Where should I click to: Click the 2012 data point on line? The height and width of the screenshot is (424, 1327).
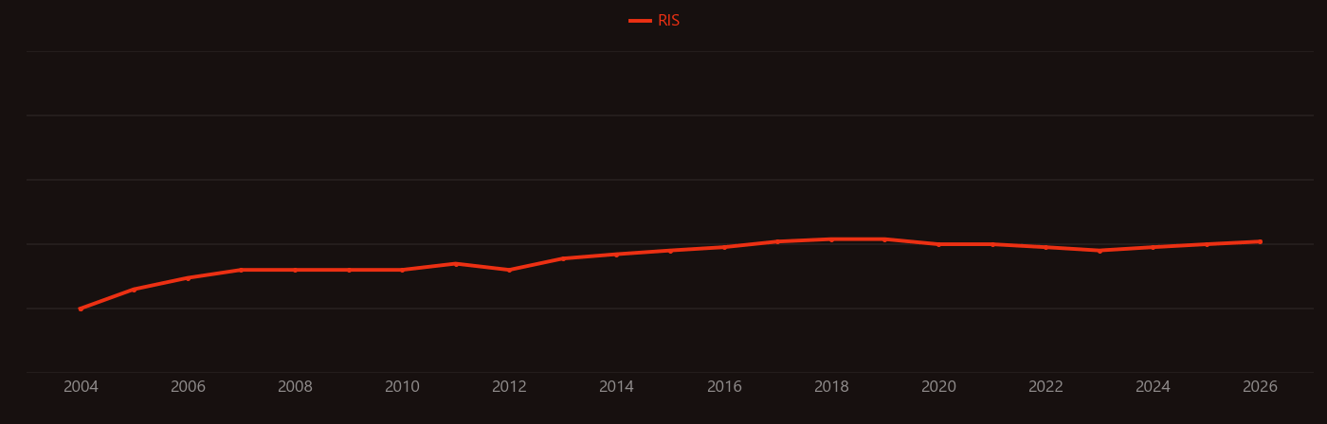tap(509, 270)
